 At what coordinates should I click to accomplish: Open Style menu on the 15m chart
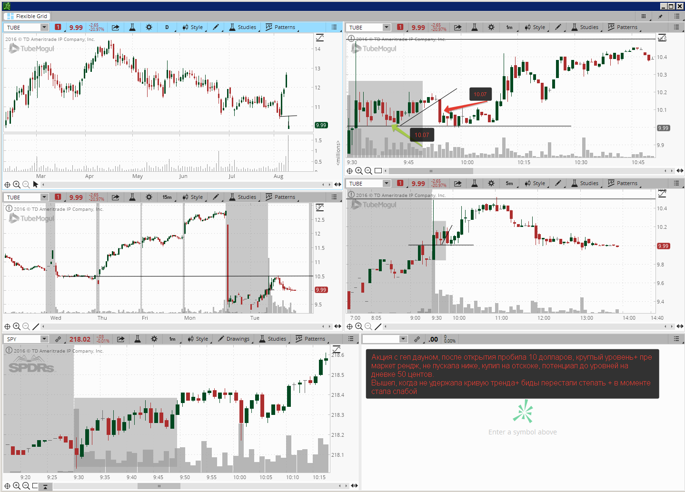tap(193, 197)
